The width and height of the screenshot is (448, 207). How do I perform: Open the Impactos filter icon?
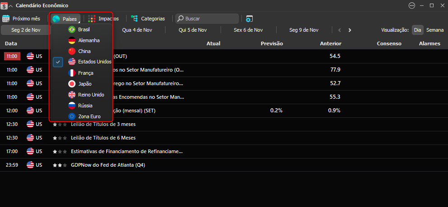point(92,19)
